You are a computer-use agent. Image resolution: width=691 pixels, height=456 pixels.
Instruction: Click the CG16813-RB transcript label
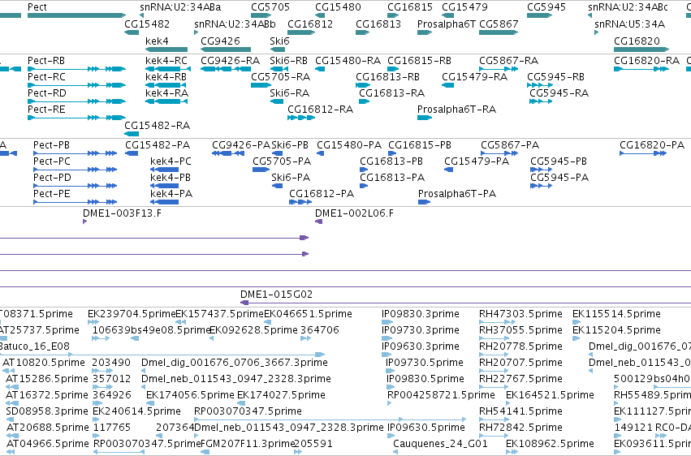388,76
